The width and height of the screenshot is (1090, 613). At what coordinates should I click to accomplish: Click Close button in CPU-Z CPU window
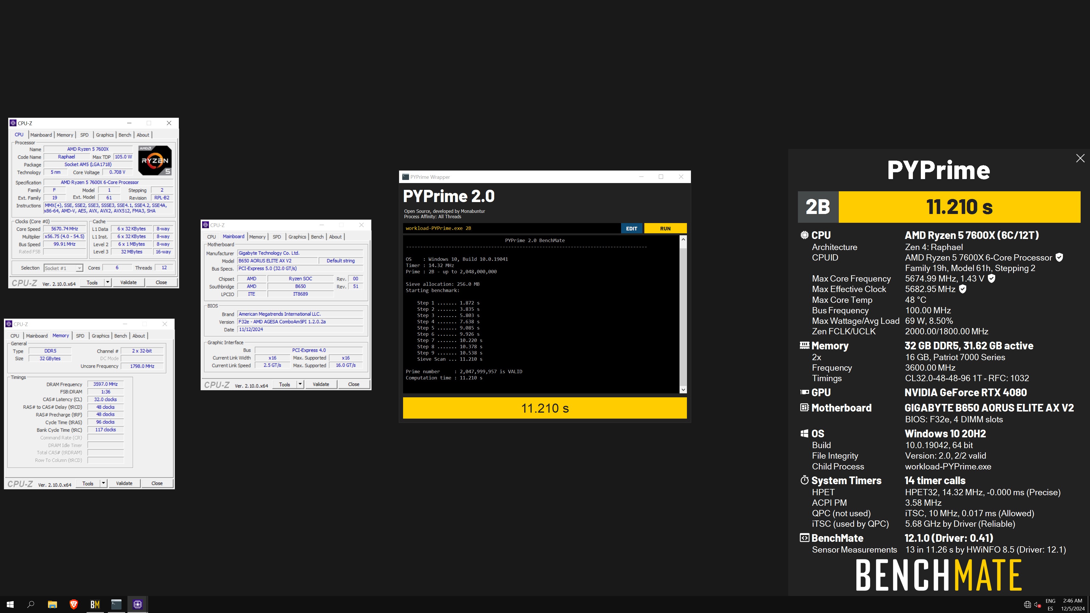pyautogui.click(x=161, y=283)
